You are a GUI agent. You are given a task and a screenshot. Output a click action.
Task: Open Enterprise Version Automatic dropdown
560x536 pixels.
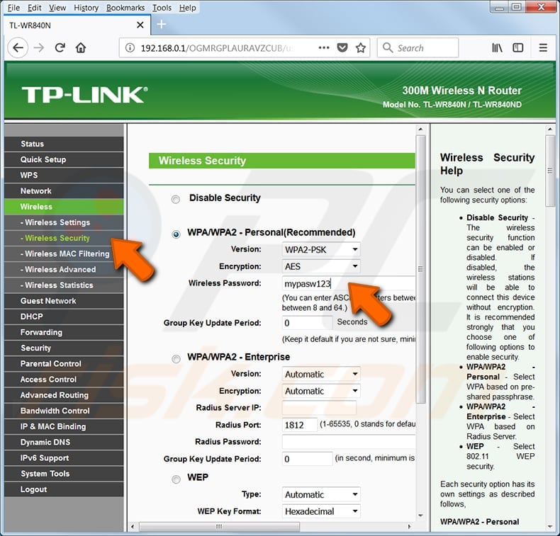pyautogui.click(x=320, y=374)
